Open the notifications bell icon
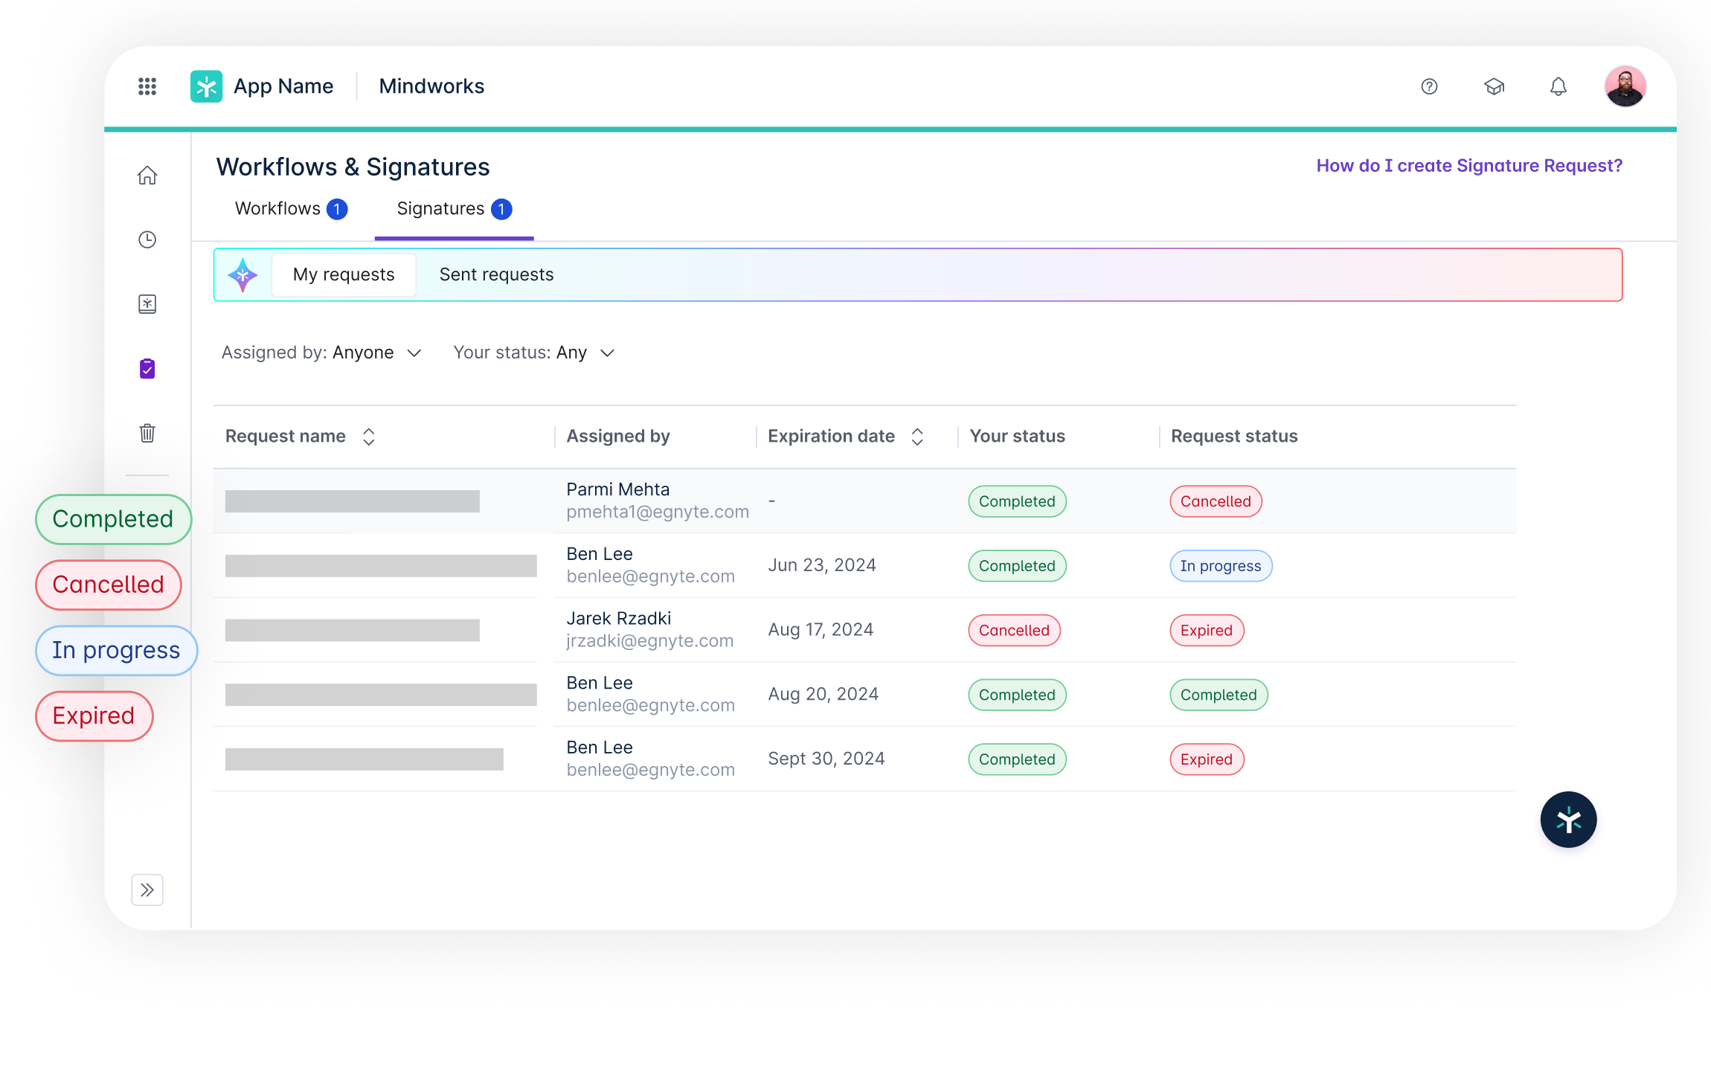The height and width of the screenshot is (1071, 1711). point(1558,86)
